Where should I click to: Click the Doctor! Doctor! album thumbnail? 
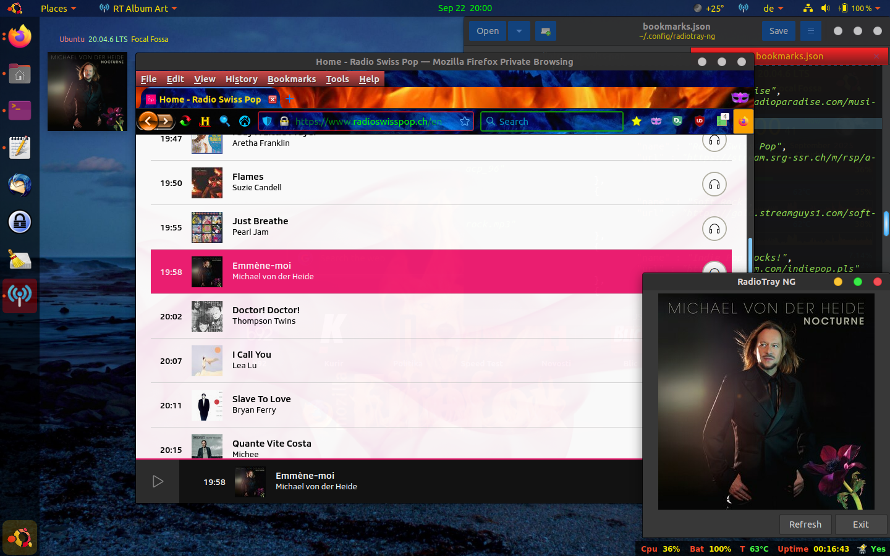(207, 316)
